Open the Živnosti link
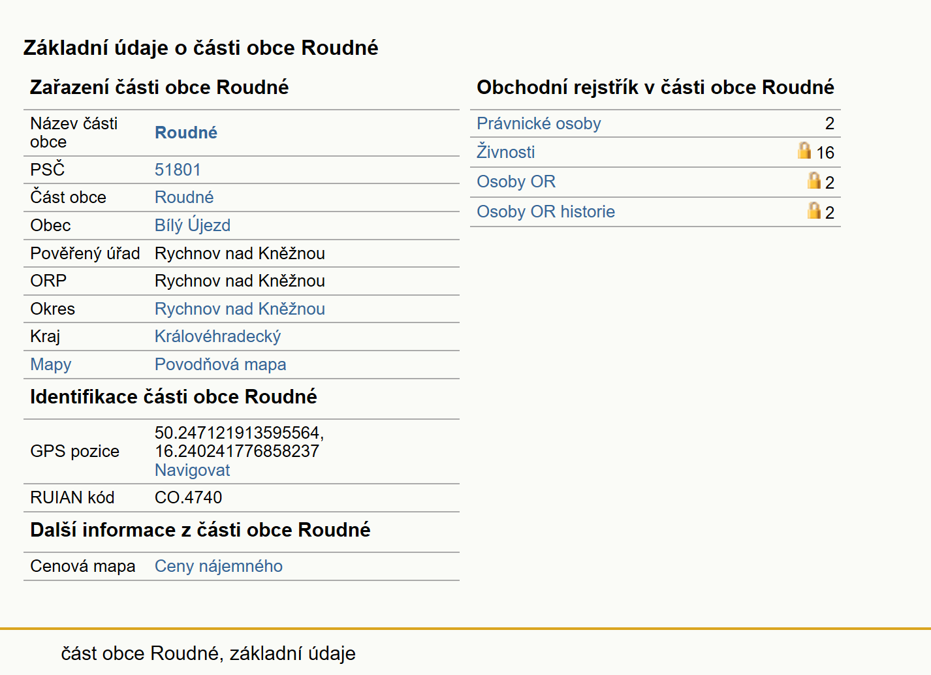 click(x=506, y=152)
